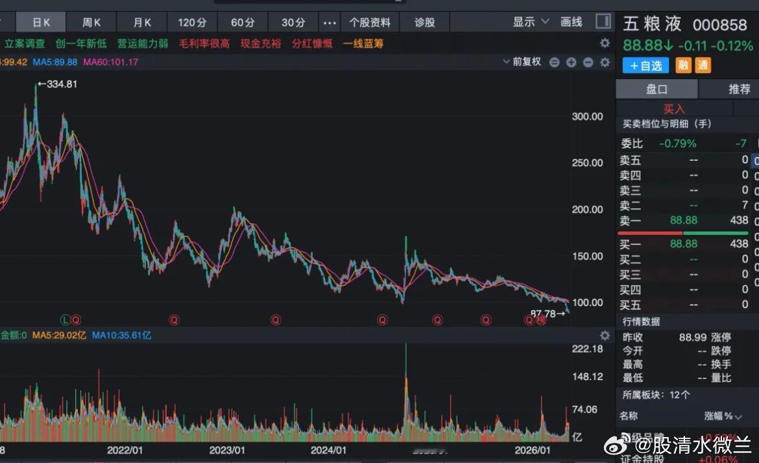Screen dimensions: 759x463
Task: Click the red 买入 buy button
Action: [x=674, y=109]
